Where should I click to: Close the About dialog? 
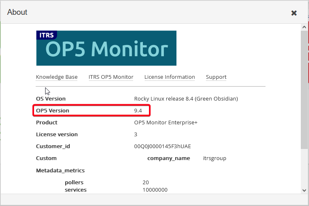[x=294, y=13]
